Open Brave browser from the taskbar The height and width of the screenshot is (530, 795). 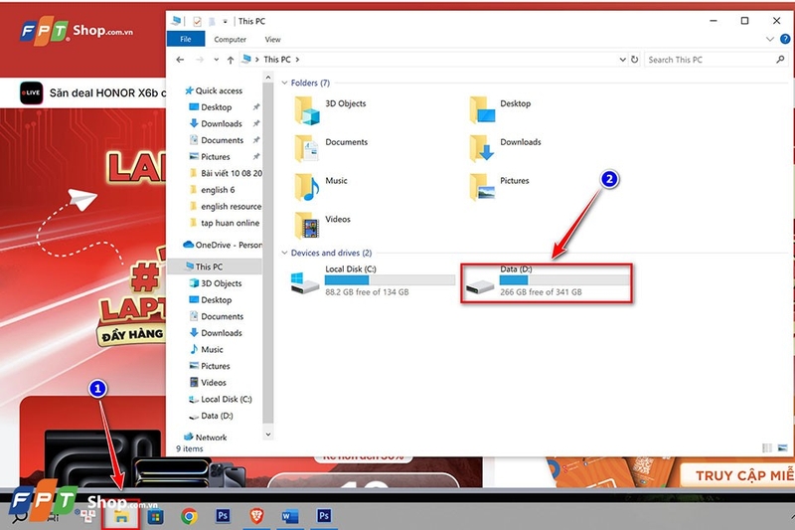pos(257,516)
